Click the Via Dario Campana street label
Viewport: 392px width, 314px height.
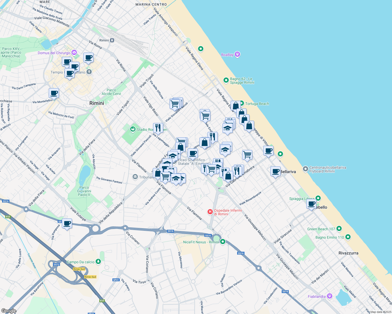[x=24, y=86]
